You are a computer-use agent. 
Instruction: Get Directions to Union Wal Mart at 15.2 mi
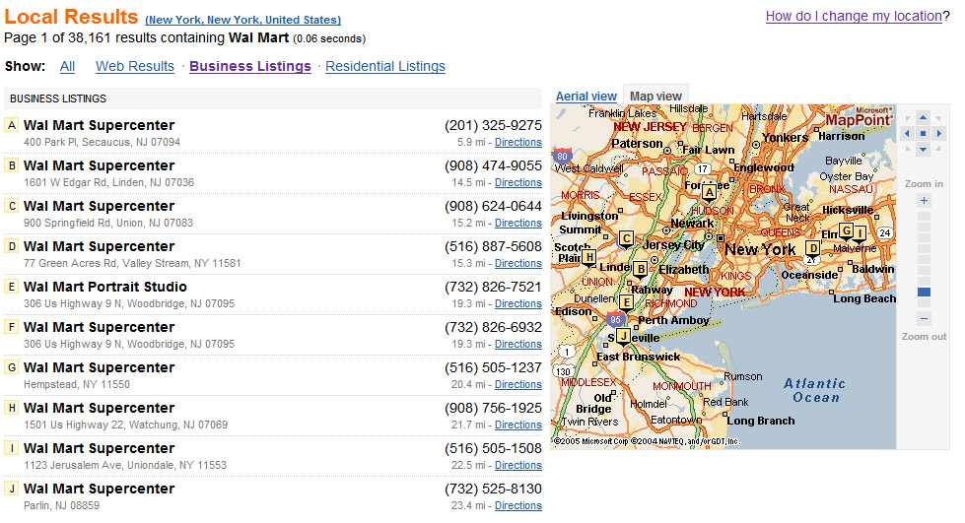pos(518,223)
